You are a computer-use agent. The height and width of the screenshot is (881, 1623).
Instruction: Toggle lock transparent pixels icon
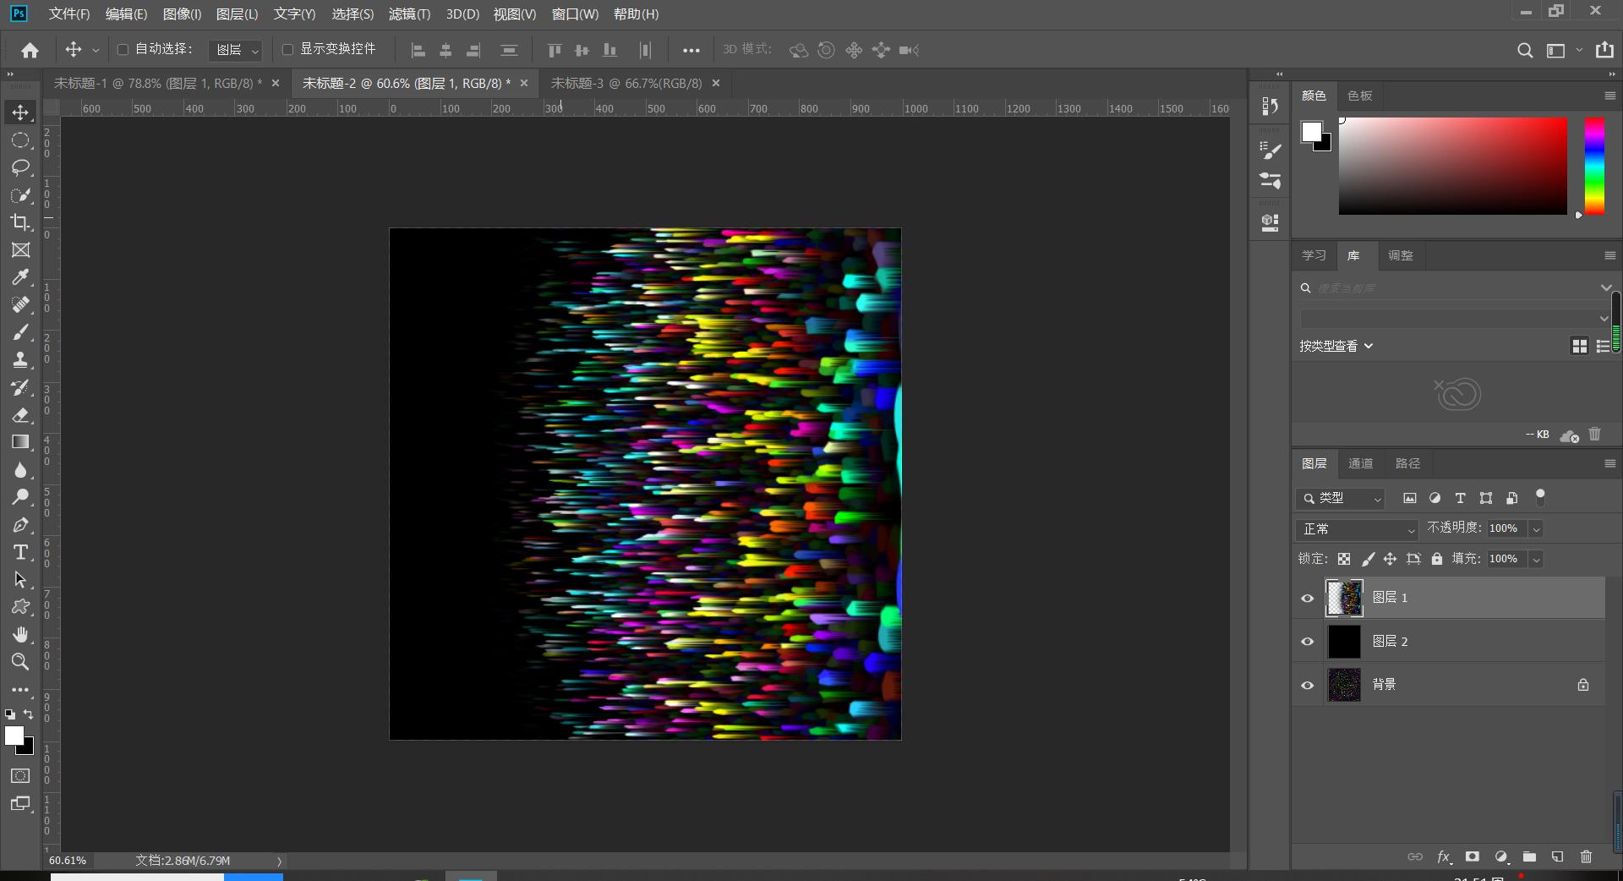pos(1344,559)
